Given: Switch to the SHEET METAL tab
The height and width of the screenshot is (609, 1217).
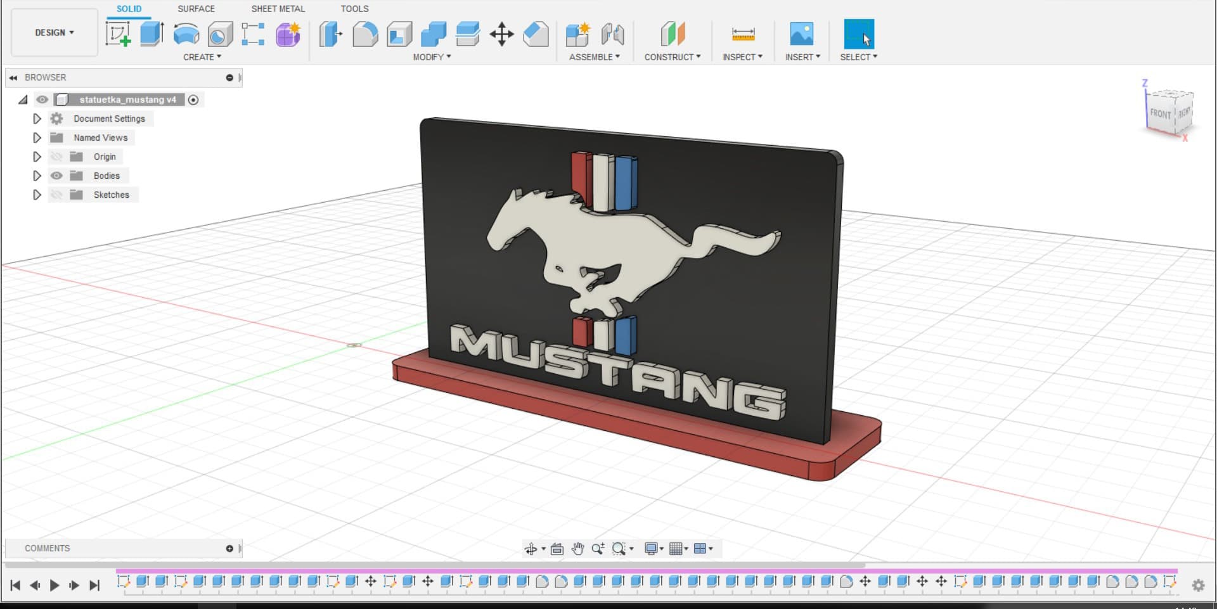Looking at the screenshot, I should coord(278,9).
